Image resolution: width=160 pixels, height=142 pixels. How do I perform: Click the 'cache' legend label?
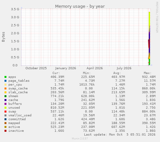(13, 100)
